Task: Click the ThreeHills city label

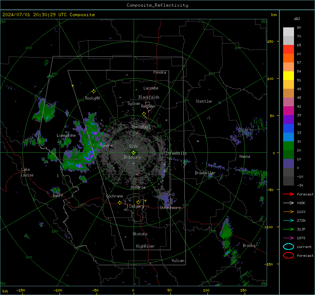Action: point(176,153)
